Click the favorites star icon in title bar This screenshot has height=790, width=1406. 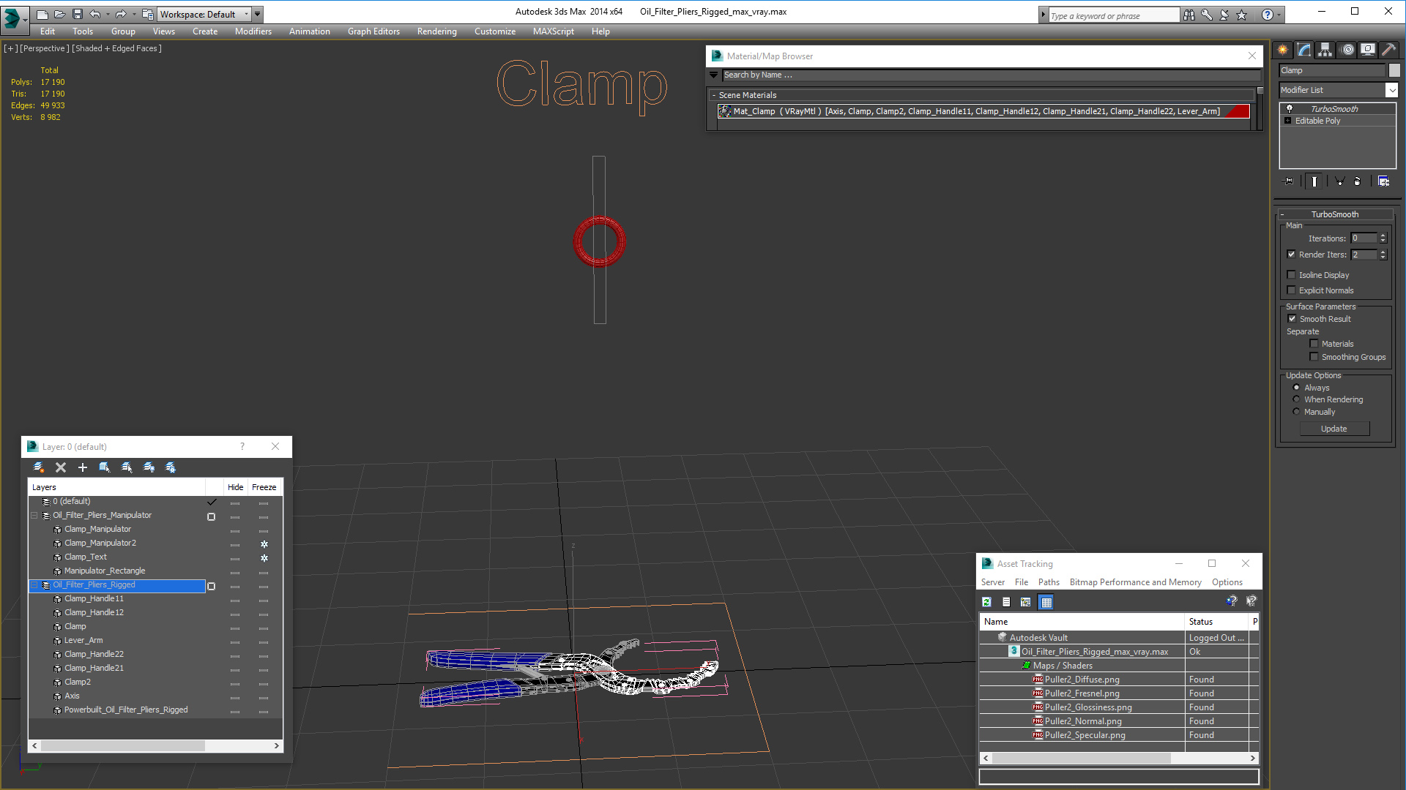click(1241, 15)
